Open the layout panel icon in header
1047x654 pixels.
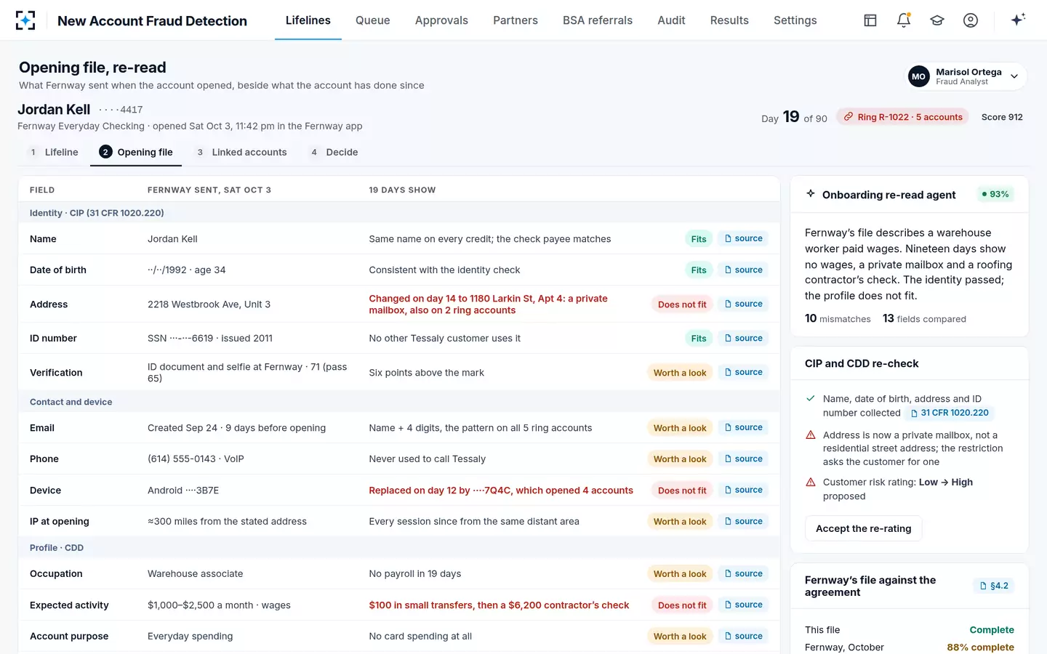(x=870, y=20)
